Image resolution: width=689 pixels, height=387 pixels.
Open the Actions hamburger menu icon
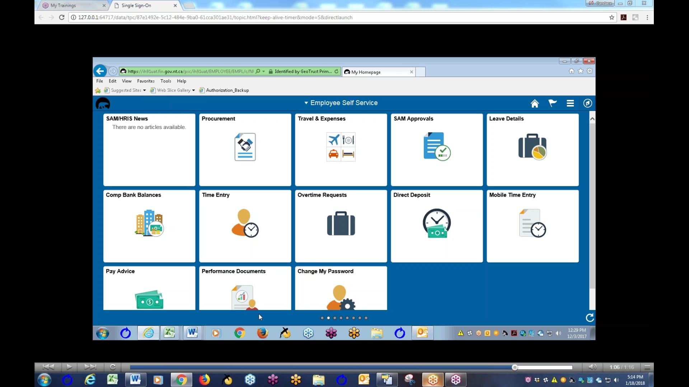click(x=570, y=103)
